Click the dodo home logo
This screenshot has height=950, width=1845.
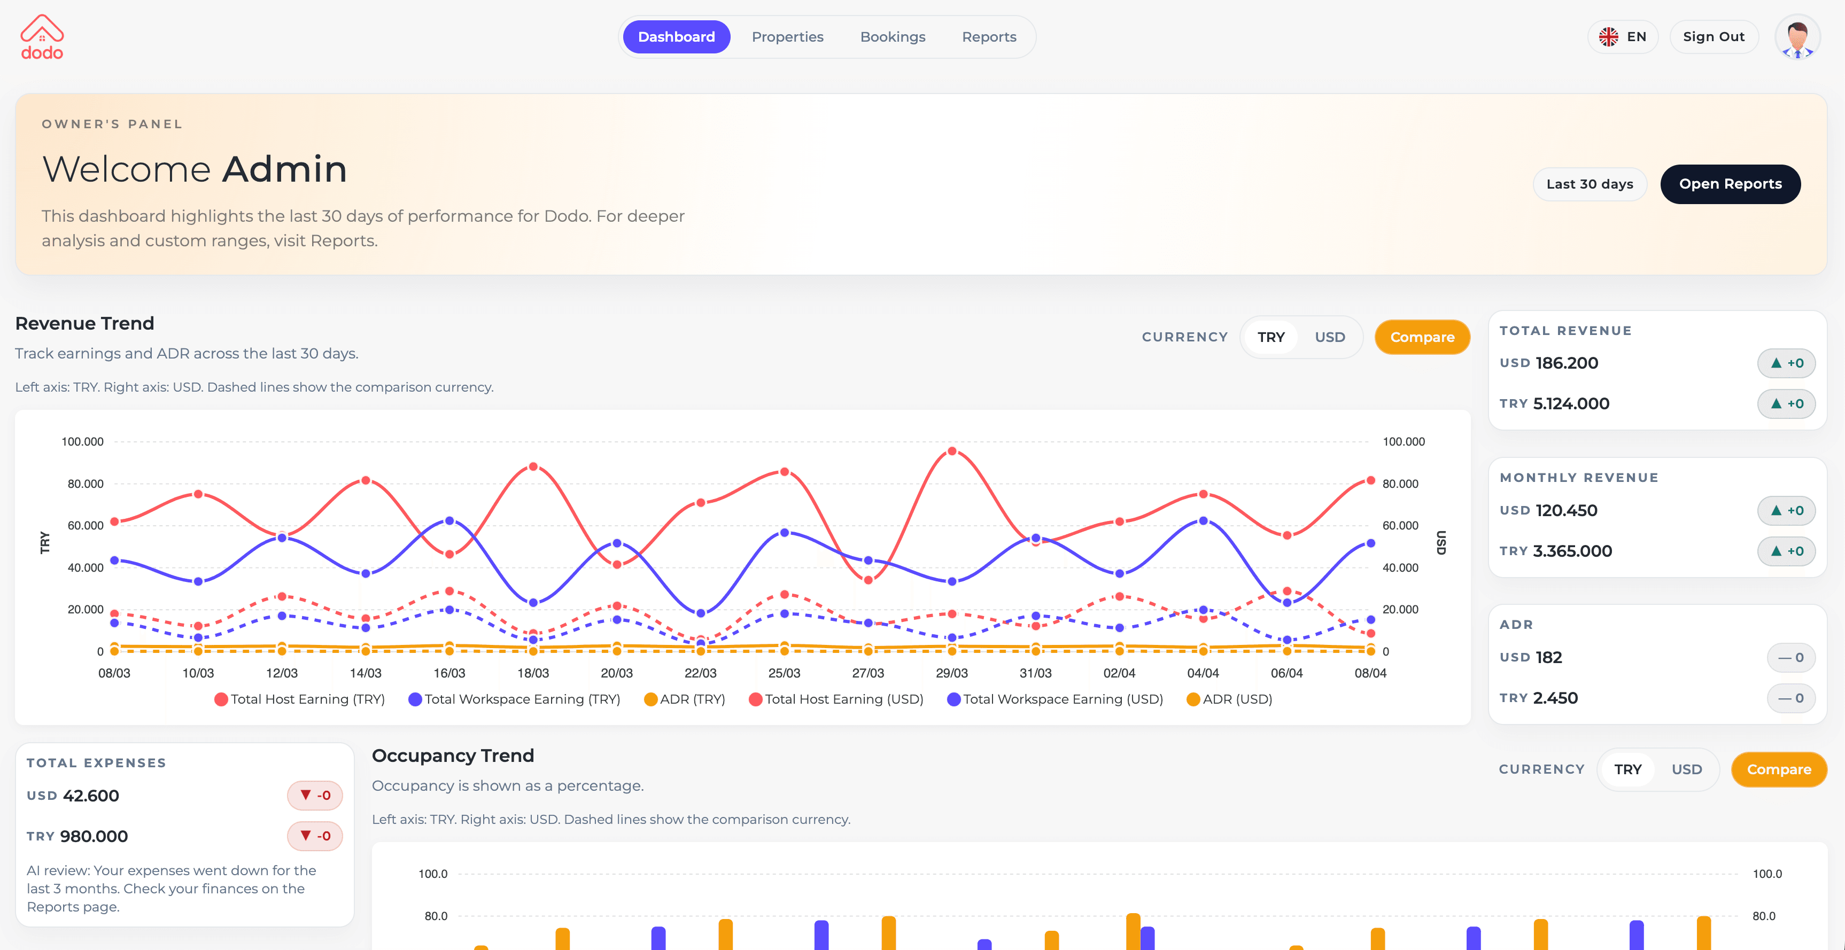click(x=42, y=36)
